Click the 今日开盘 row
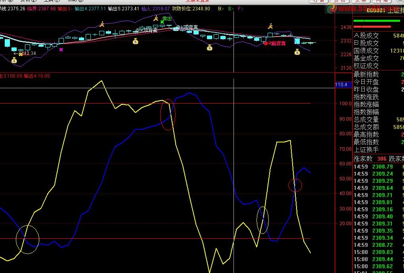The width and height of the screenshot is (404, 273). pyautogui.click(x=379, y=82)
